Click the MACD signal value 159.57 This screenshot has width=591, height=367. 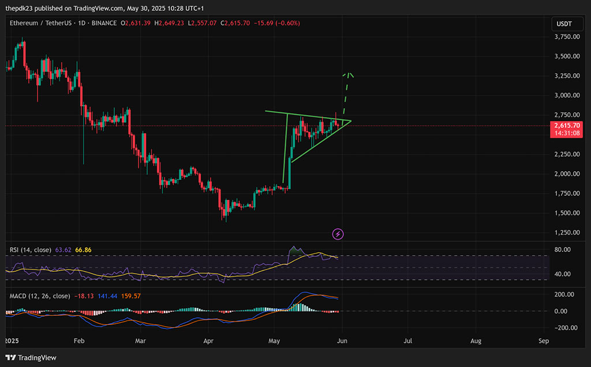coord(131,296)
